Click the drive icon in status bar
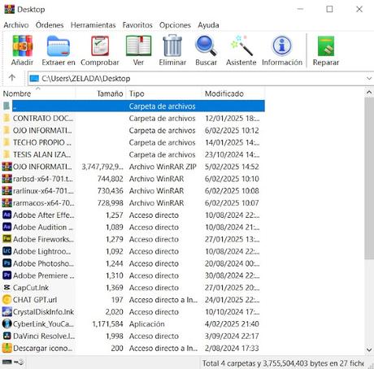374x369 pixels. [x=7, y=362]
